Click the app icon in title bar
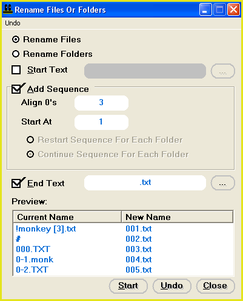Viewport: 243px width, 301px height. pos(8,10)
